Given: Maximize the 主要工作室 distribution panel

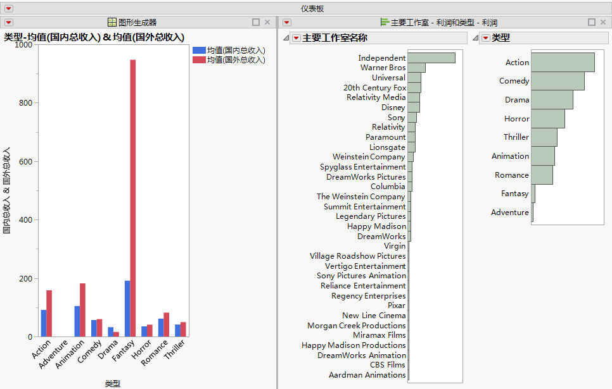Looking at the screenshot, I should pyautogui.click(x=592, y=22).
